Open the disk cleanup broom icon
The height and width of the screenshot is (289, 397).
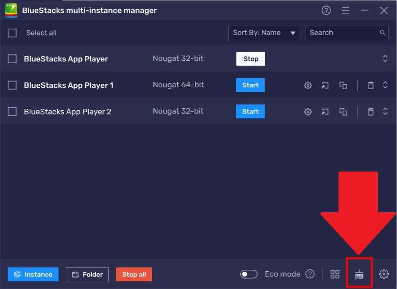[x=359, y=274]
